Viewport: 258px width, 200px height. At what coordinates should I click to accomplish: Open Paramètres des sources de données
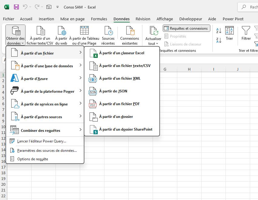coord(45,151)
